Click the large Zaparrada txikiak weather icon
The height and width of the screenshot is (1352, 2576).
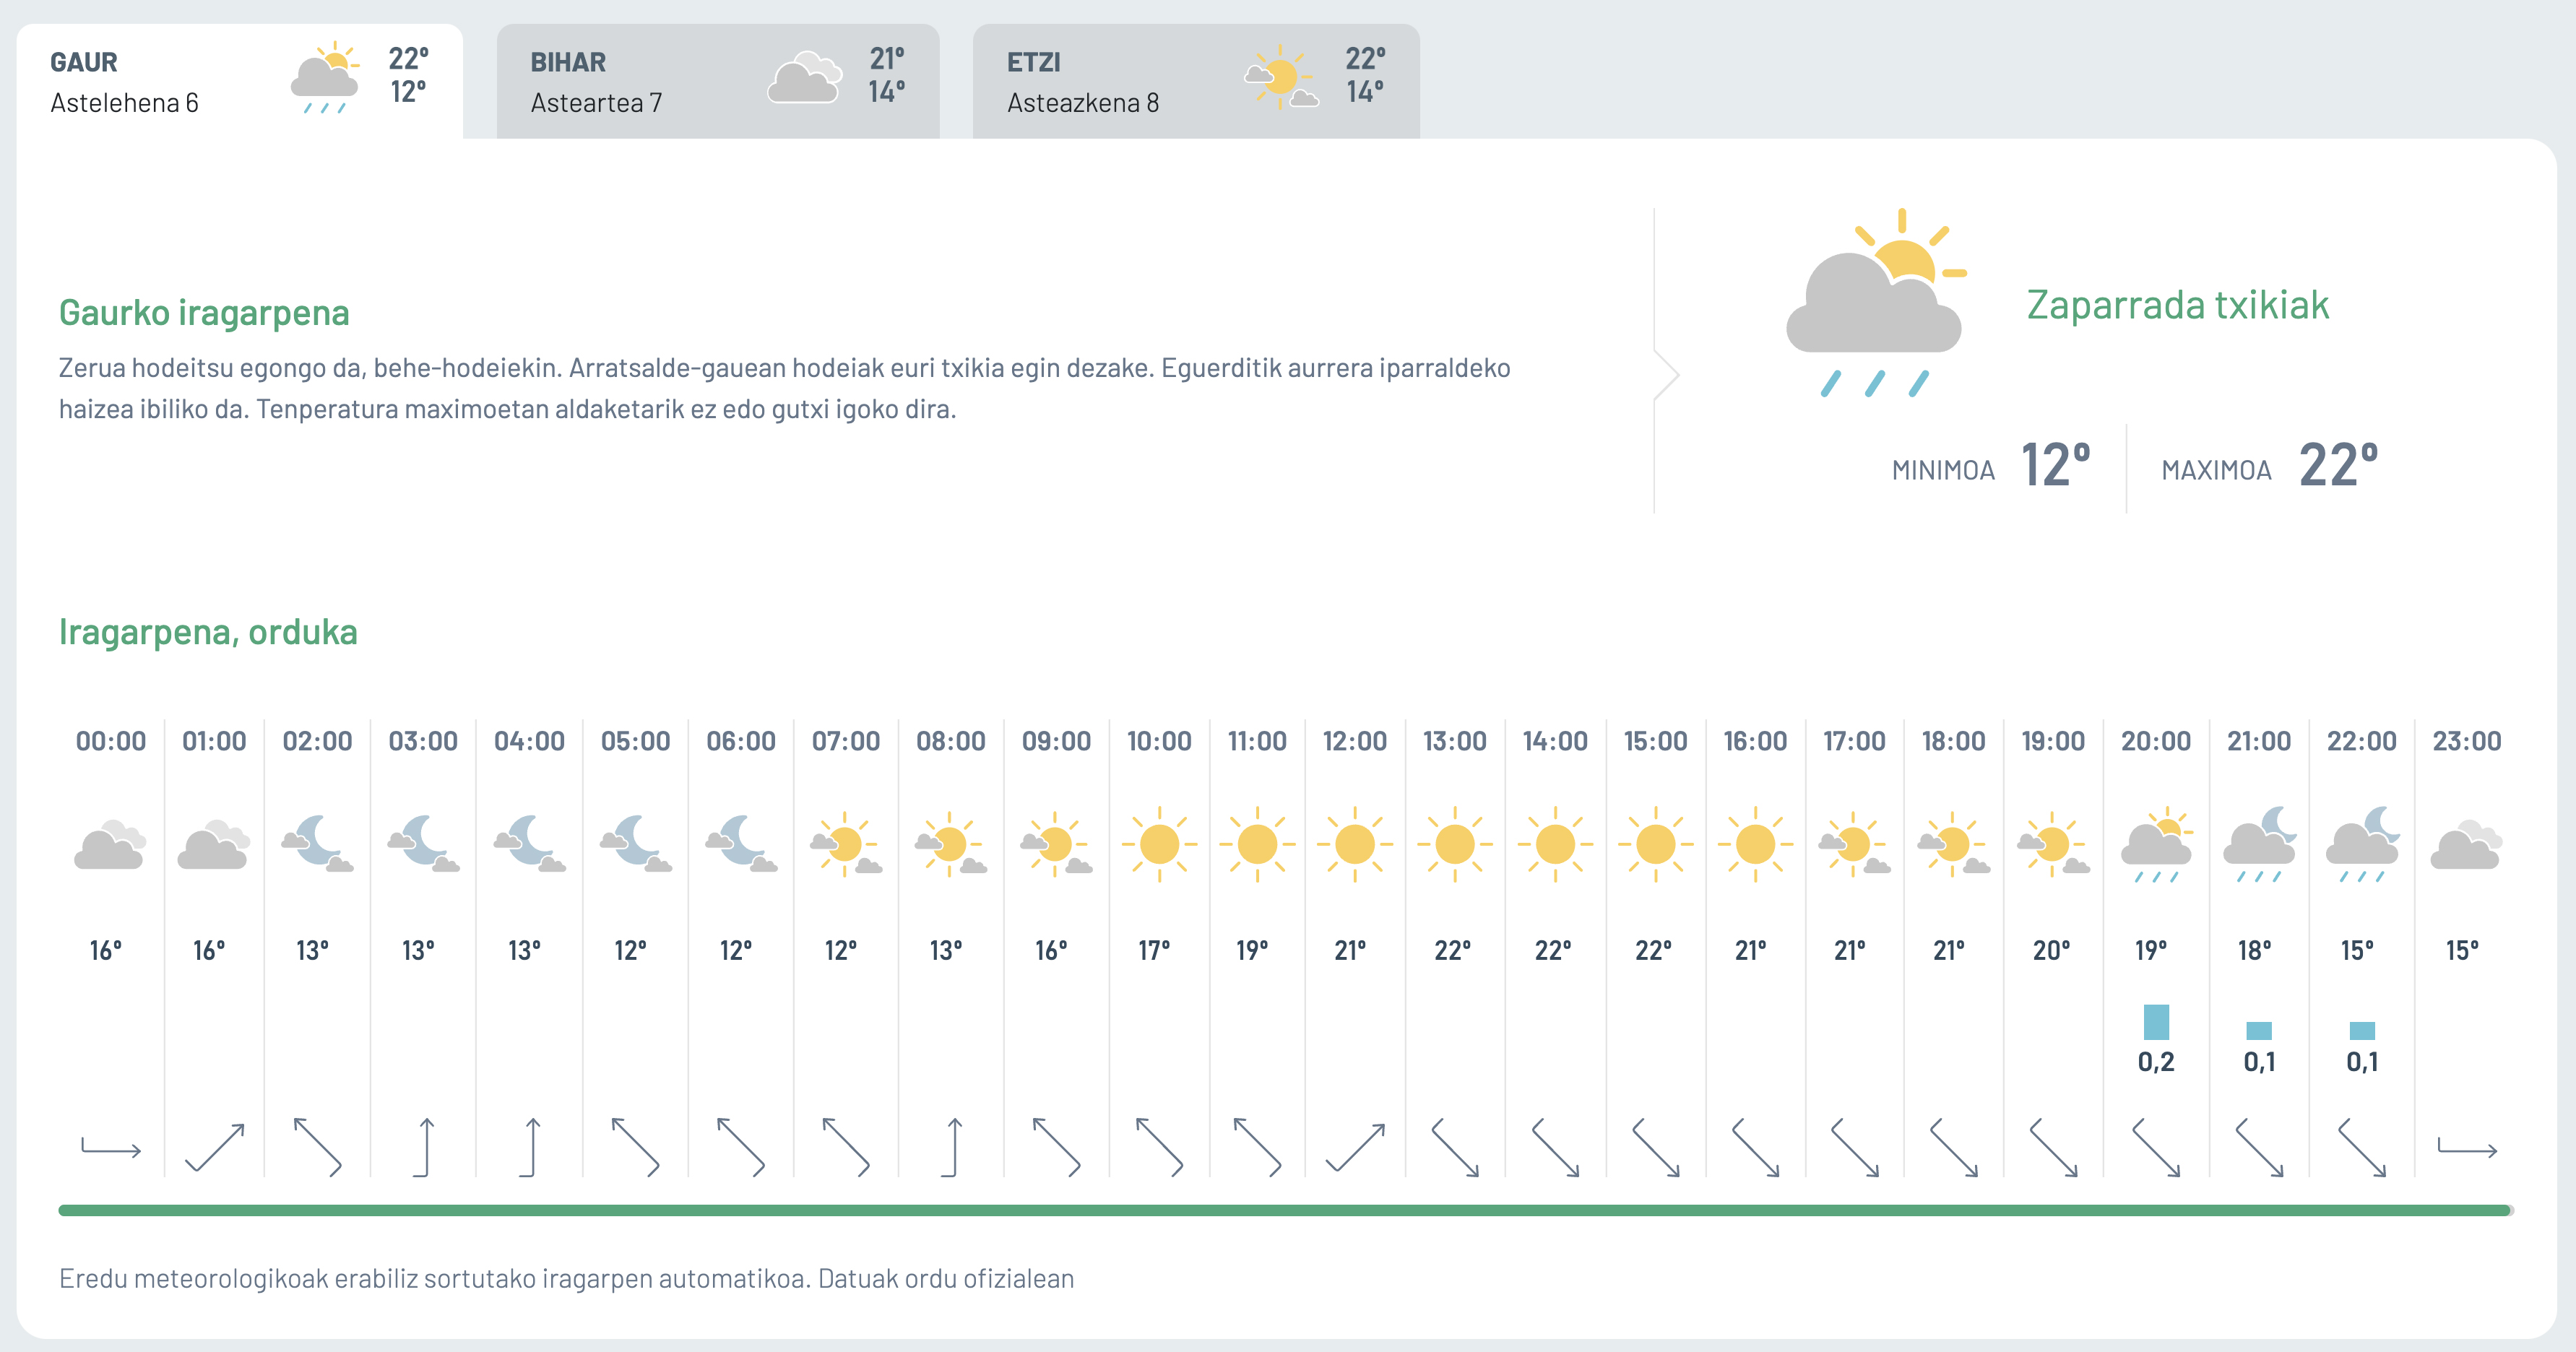pyautogui.click(x=1876, y=303)
